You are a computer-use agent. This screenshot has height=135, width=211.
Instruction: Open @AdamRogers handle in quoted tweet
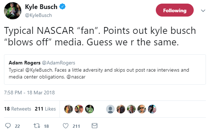click(x=58, y=63)
